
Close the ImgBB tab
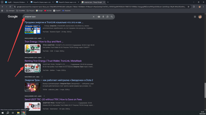tap(27, 2)
